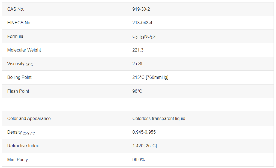Select the Boiling Point label
This screenshot has height=168, width=276.
tap(19, 77)
